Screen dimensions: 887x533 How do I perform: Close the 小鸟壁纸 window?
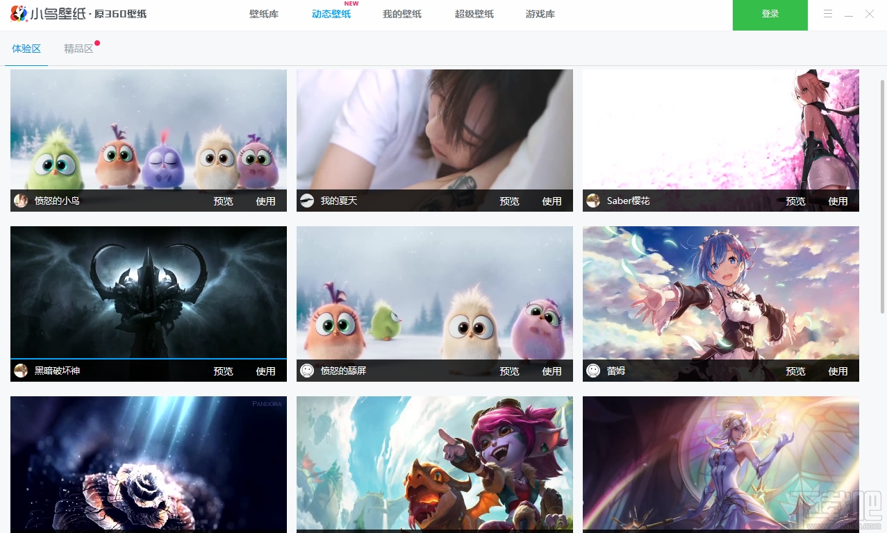click(870, 14)
